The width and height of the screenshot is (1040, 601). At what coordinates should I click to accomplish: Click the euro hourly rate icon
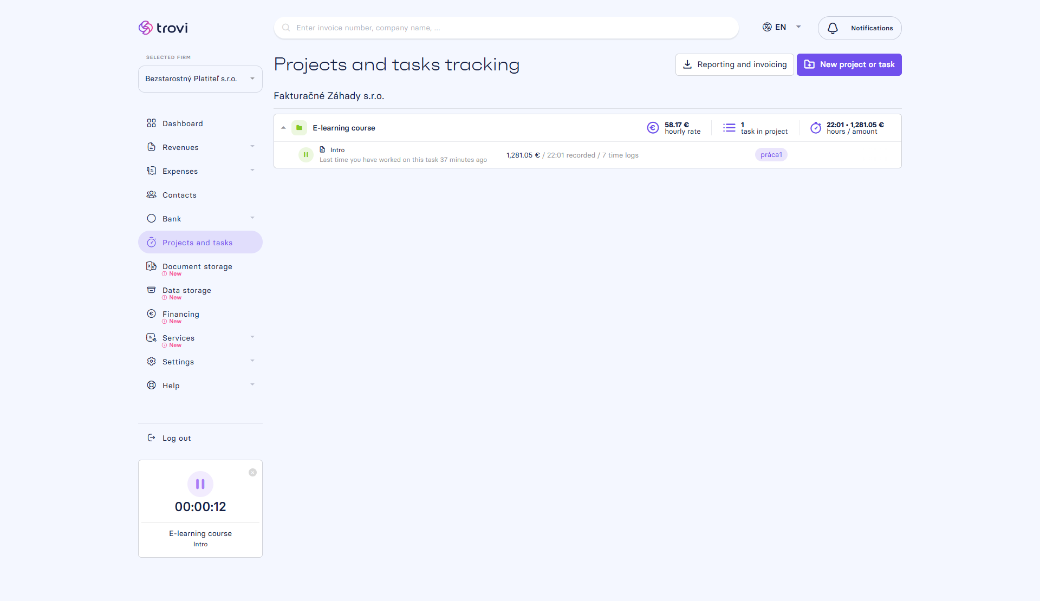point(653,128)
